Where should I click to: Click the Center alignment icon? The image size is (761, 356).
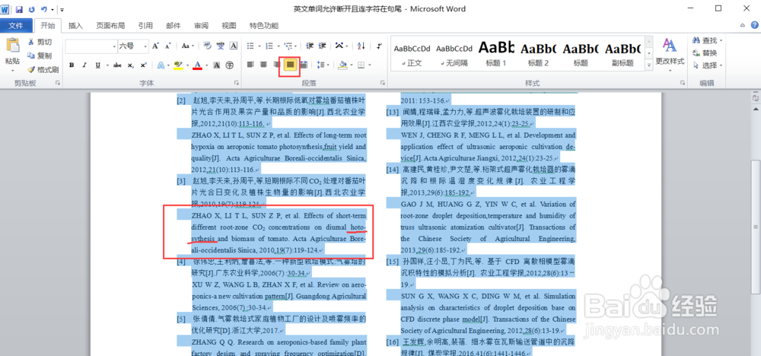point(263,65)
